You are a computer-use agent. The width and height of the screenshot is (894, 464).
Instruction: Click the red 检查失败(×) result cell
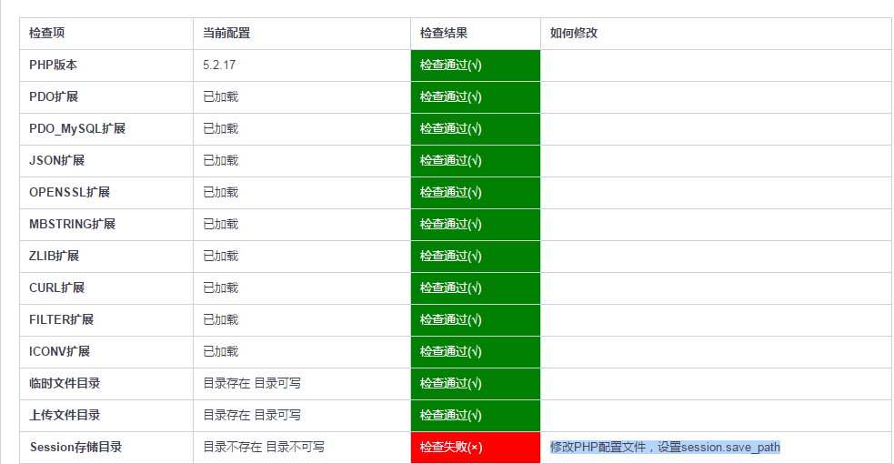(x=476, y=448)
